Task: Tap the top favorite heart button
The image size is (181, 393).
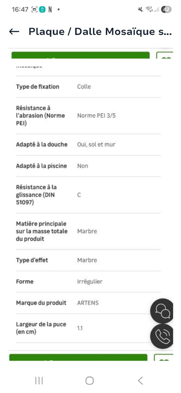Action: (x=165, y=56)
